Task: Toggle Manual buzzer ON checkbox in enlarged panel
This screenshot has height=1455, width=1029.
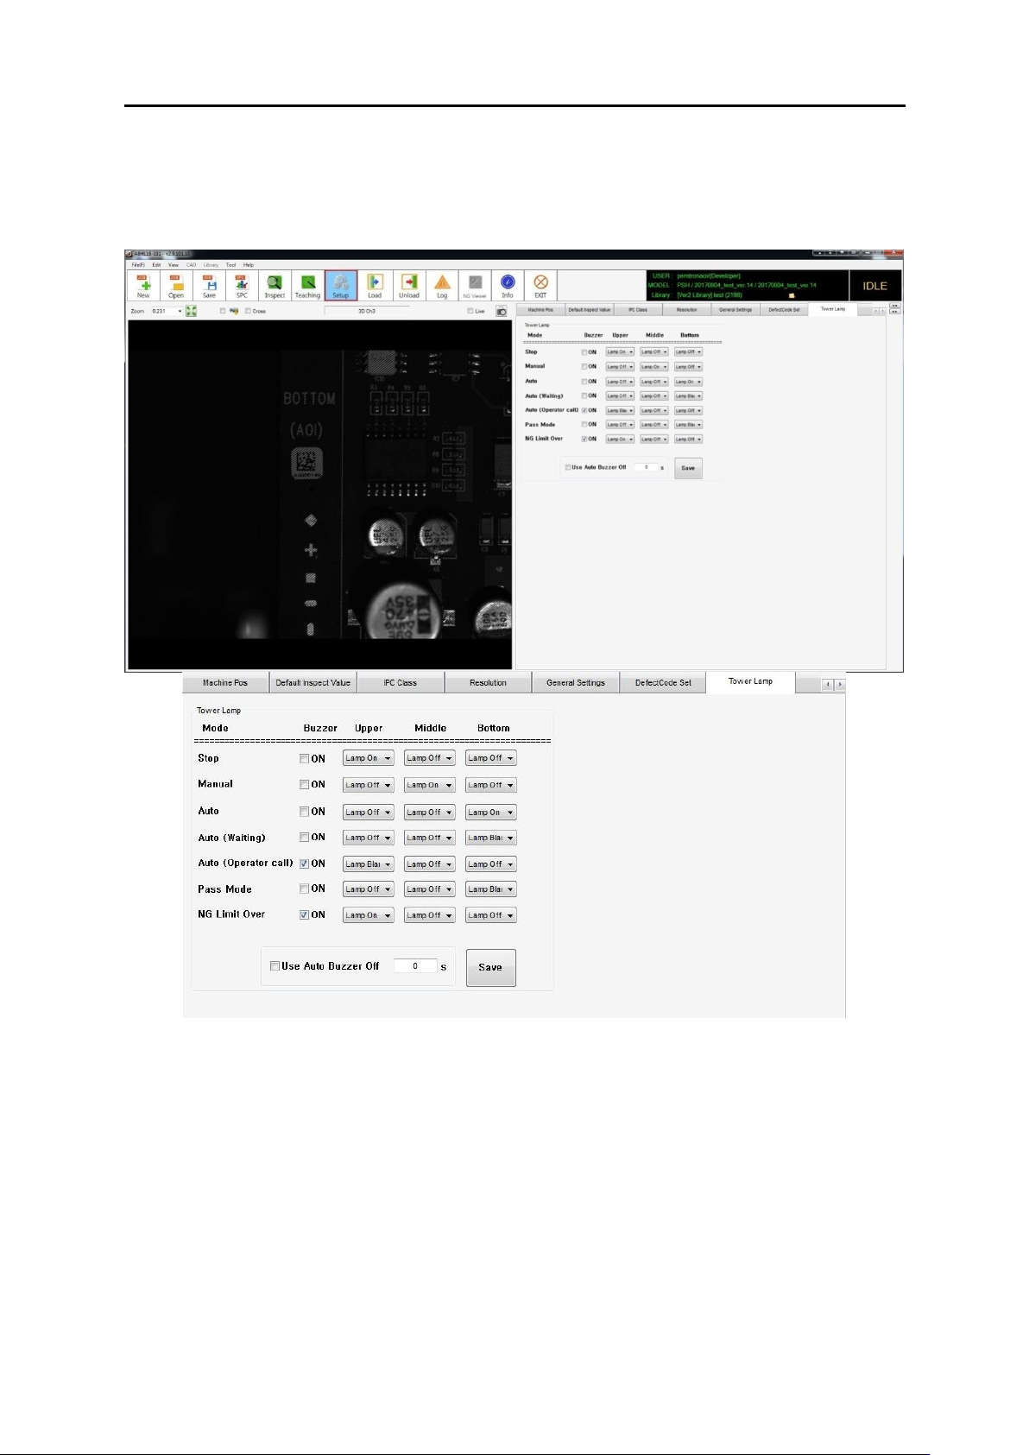Action: pos(304,785)
